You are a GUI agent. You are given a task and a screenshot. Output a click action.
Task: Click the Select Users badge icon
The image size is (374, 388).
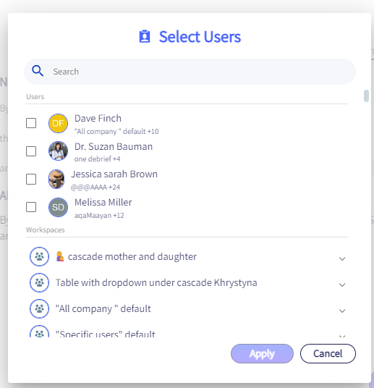(145, 37)
